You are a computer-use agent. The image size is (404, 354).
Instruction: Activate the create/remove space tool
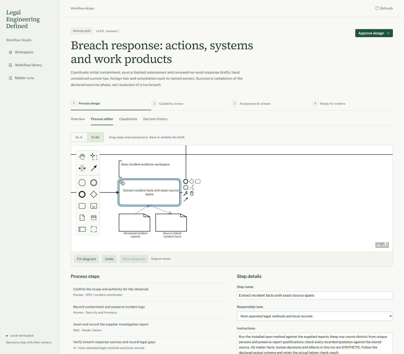click(82, 168)
